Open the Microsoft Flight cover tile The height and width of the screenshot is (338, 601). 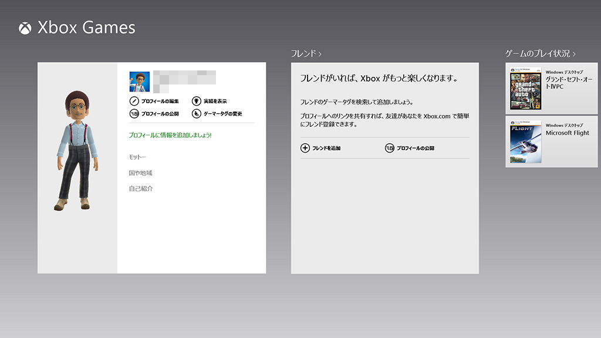pos(525,142)
